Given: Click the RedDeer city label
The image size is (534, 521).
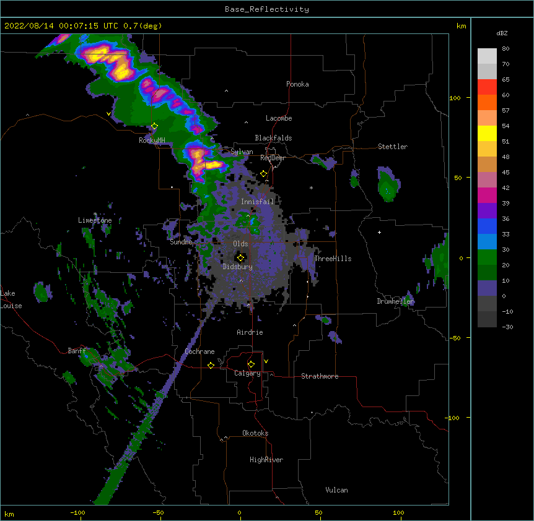Looking at the screenshot, I should tap(273, 158).
